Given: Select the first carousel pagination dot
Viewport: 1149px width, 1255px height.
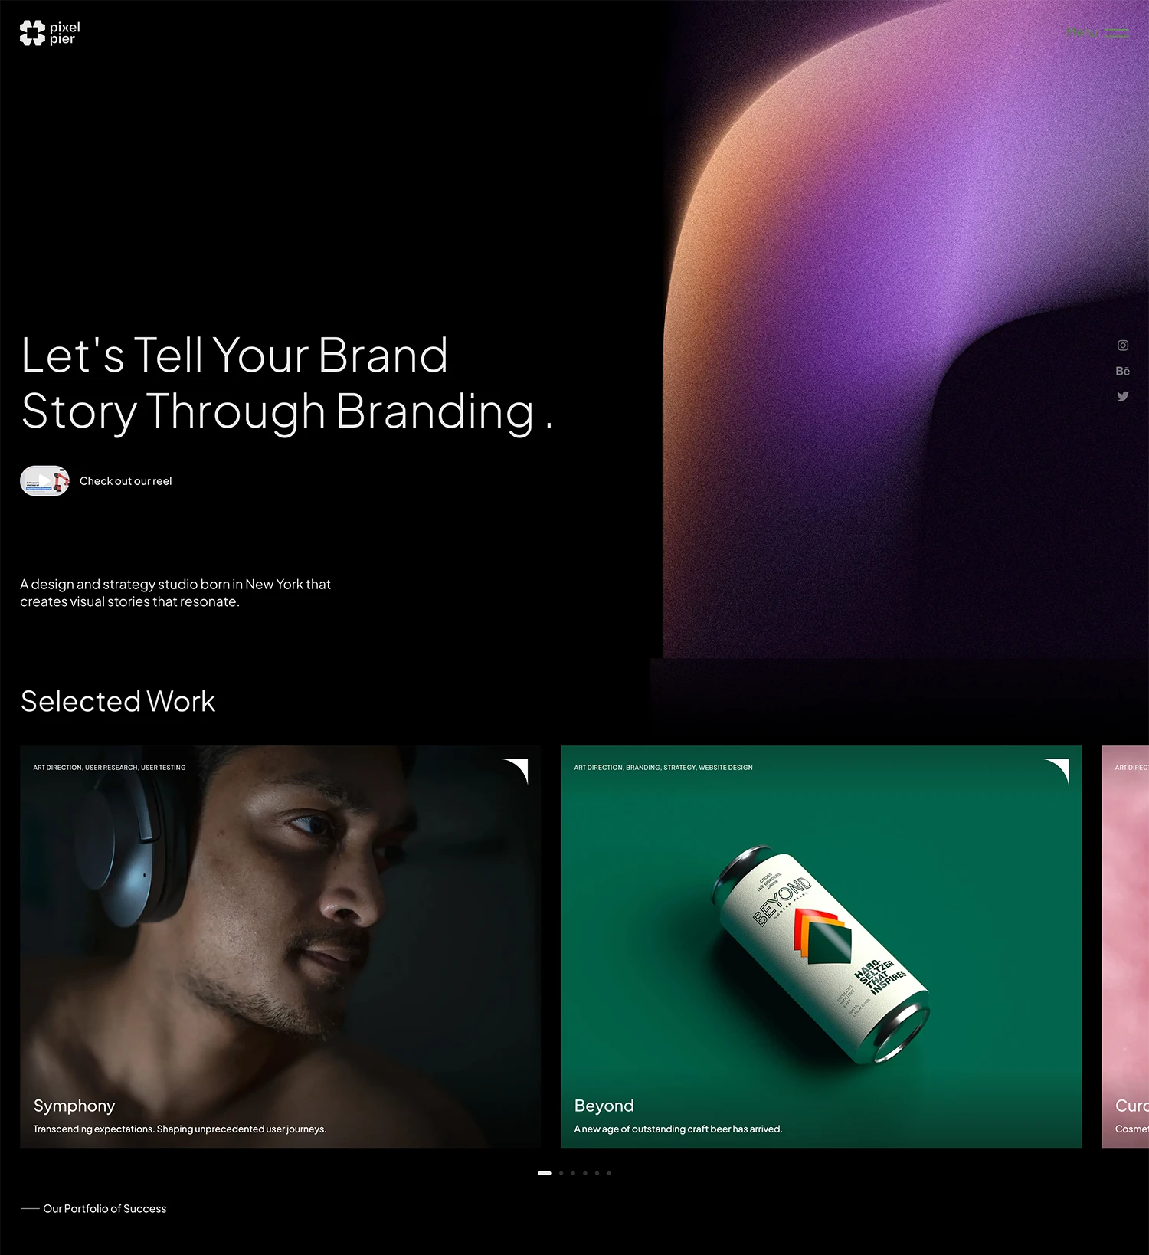Looking at the screenshot, I should coord(545,1173).
